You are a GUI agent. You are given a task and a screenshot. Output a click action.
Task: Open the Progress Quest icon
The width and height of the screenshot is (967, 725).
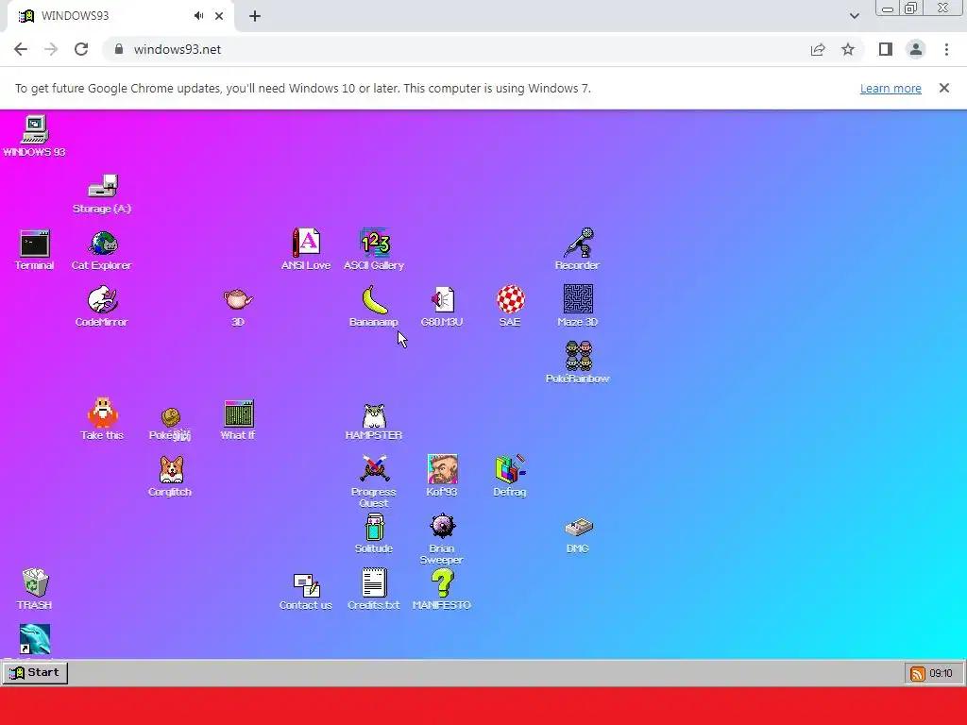click(374, 469)
